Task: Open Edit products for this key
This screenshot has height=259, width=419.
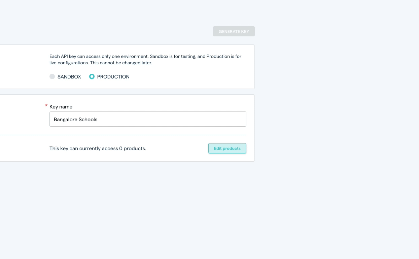Action: (x=227, y=148)
